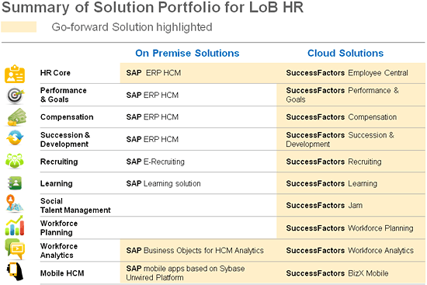Click the Workforce Analytics speech bubble icon
427x285 pixels.
click(x=15, y=249)
